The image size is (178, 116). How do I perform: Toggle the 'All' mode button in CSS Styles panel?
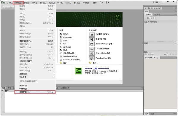point(147,18)
